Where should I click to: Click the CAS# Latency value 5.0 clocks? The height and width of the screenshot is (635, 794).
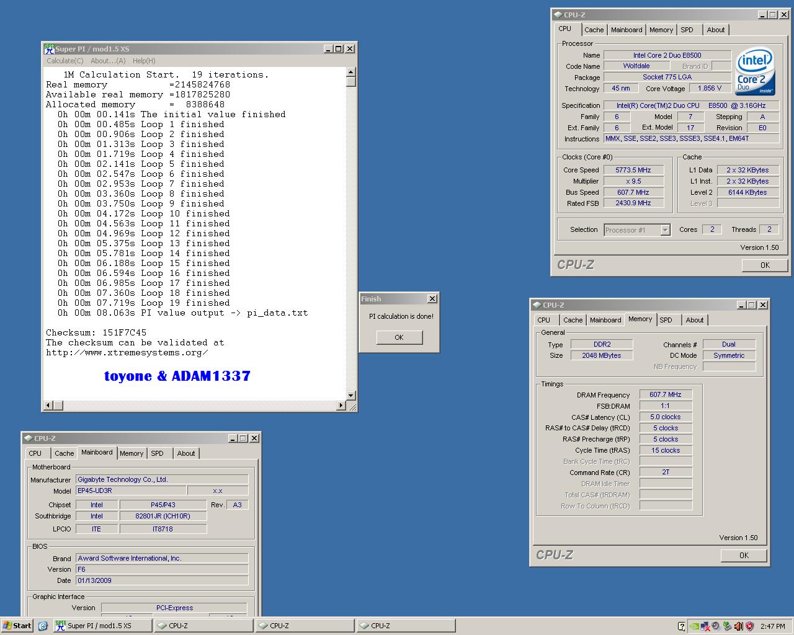pyautogui.click(x=666, y=417)
